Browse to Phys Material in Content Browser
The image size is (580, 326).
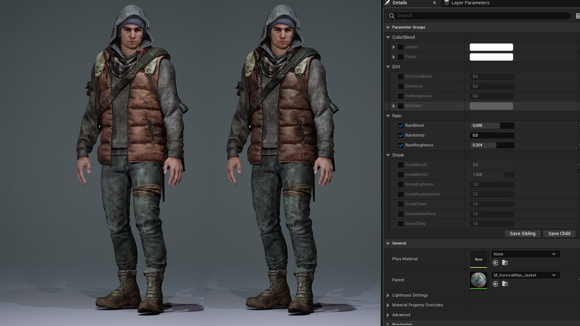[x=505, y=263]
